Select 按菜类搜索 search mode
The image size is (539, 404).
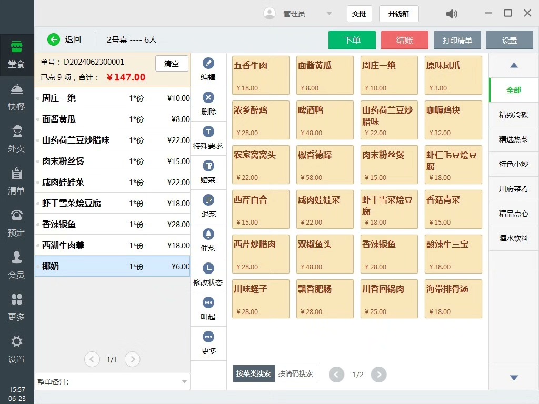tap(254, 373)
